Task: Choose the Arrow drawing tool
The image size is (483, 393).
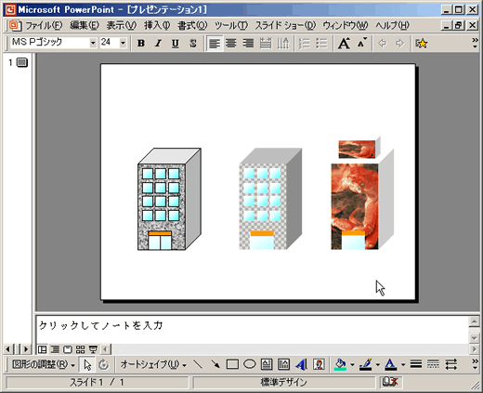Action: point(215,364)
